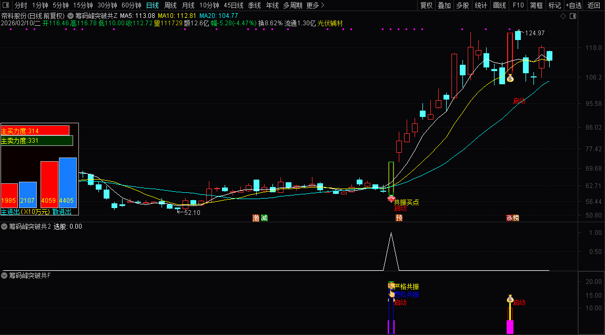Expand the 筹码峰突破共Z main indicator menu
Screen dimensions: 605x335
tap(70, 16)
